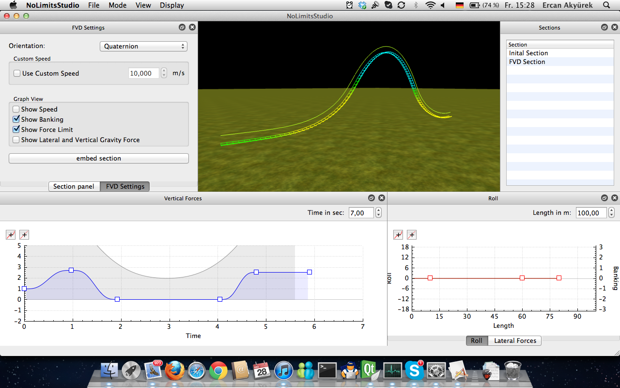The image size is (620, 388).
Task: Uncheck Show Banking option
Action: click(x=16, y=119)
